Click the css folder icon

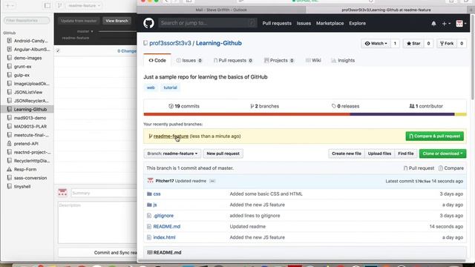click(x=149, y=194)
